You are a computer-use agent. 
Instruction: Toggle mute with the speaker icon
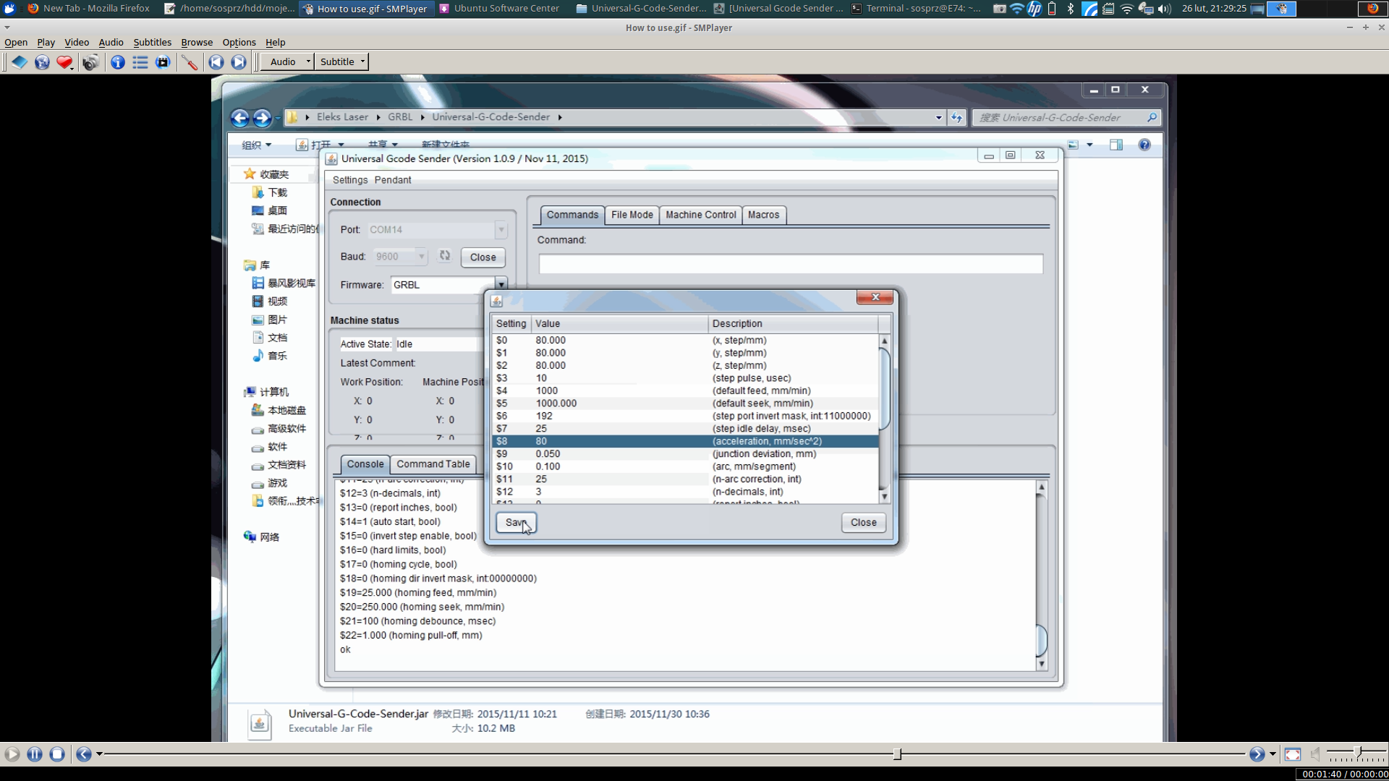click(1315, 754)
